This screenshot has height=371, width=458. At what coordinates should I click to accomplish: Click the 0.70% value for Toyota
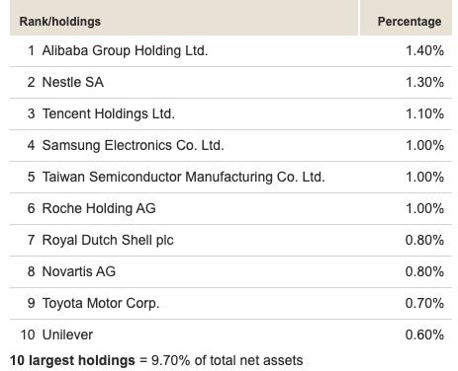(424, 303)
